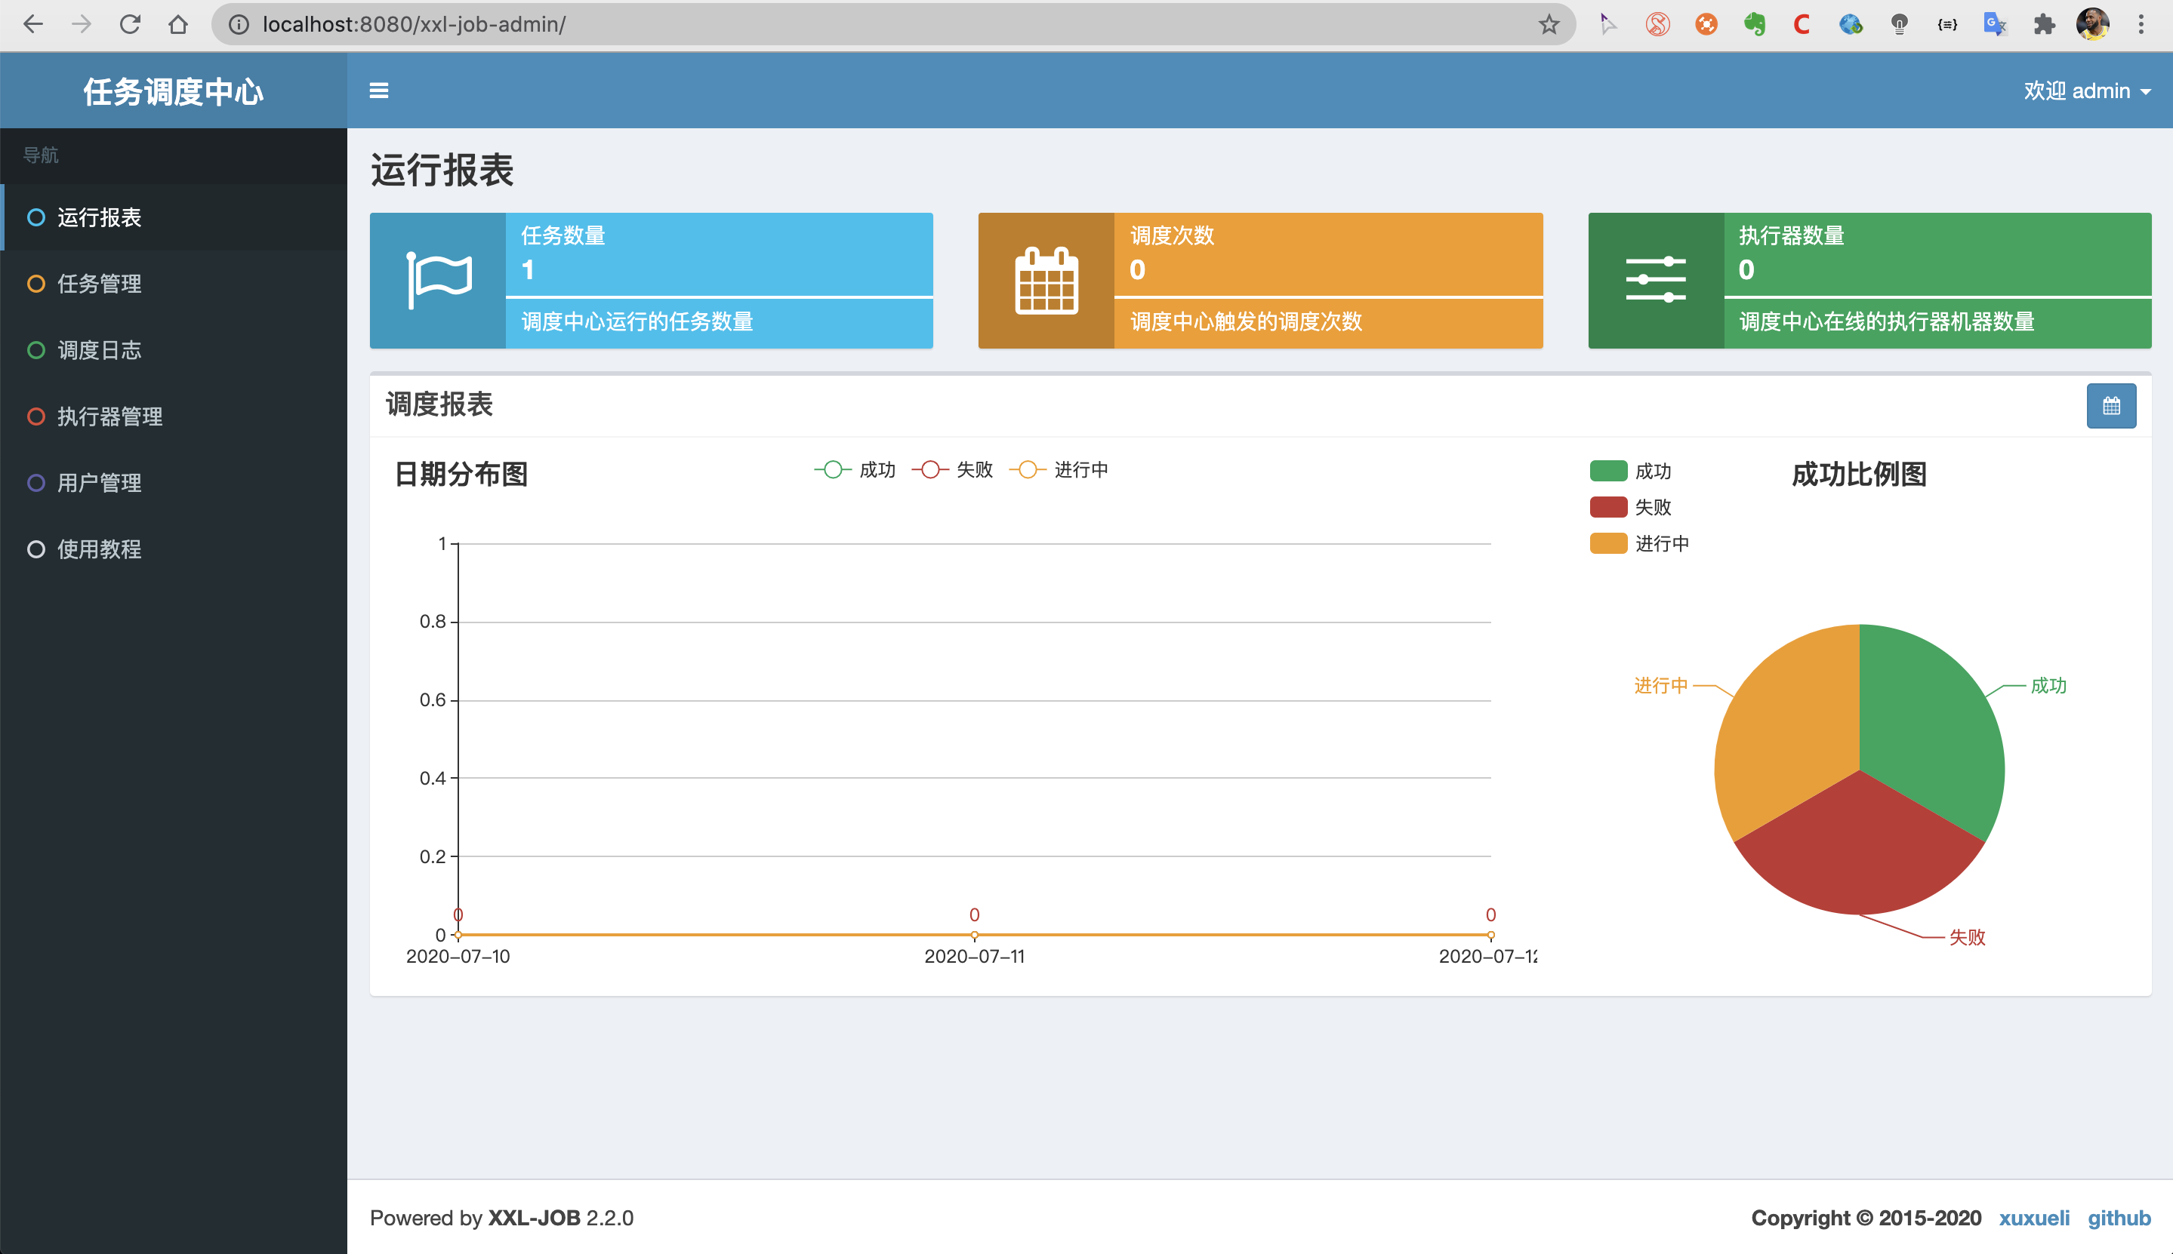The width and height of the screenshot is (2173, 1254).
Task: Open the date range calendar button
Action: (2111, 406)
